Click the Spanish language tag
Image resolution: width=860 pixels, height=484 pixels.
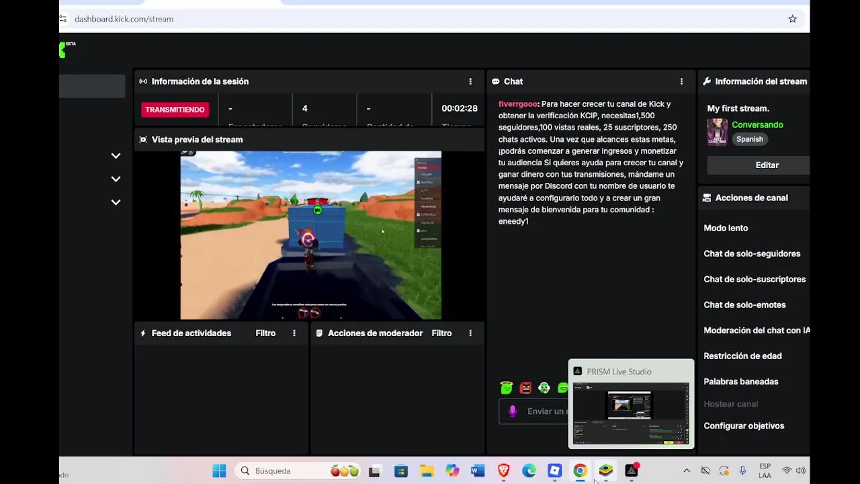tap(749, 139)
